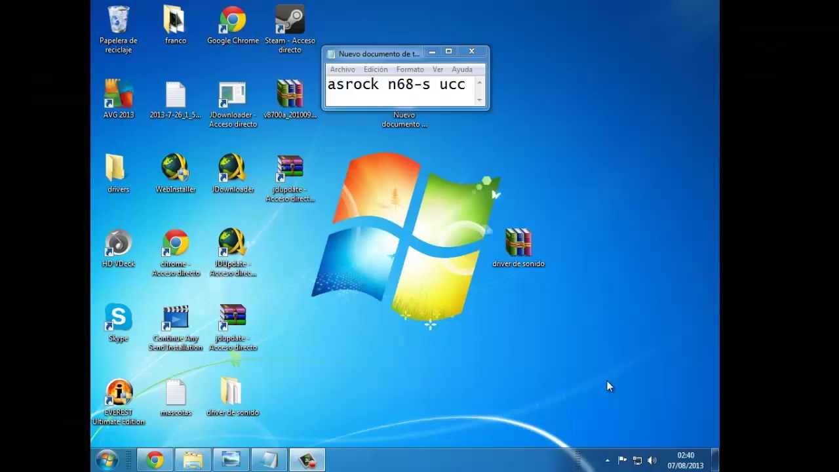This screenshot has height=472, width=839.
Task: Select the 2013-7-26_1_5... file icon
Action: tap(175, 100)
